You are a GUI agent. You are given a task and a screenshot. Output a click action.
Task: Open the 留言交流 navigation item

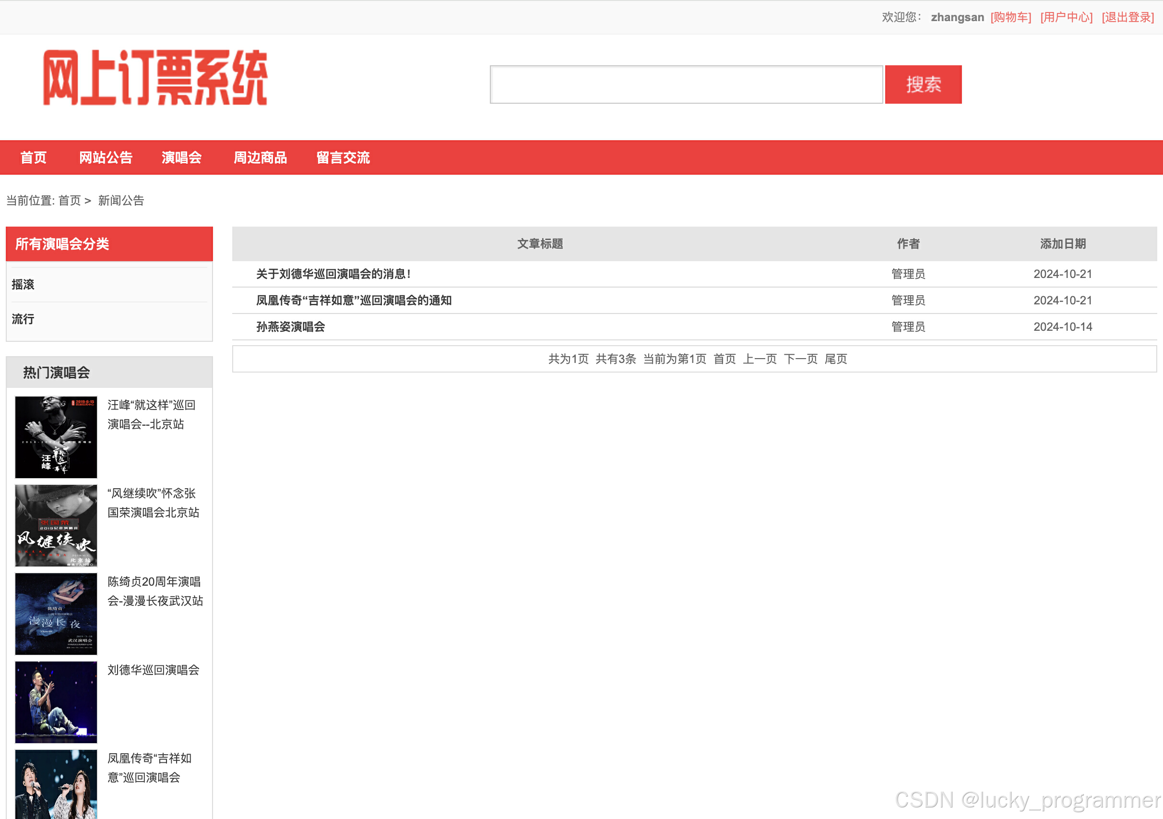click(x=343, y=157)
